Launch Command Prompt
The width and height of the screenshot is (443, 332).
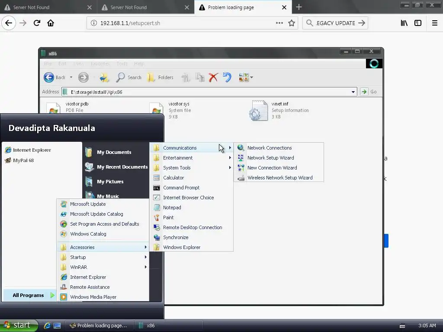192,188
